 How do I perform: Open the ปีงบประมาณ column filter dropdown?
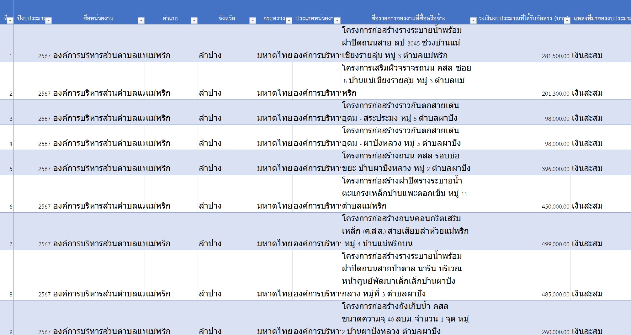pyautogui.click(x=49, y=20)
